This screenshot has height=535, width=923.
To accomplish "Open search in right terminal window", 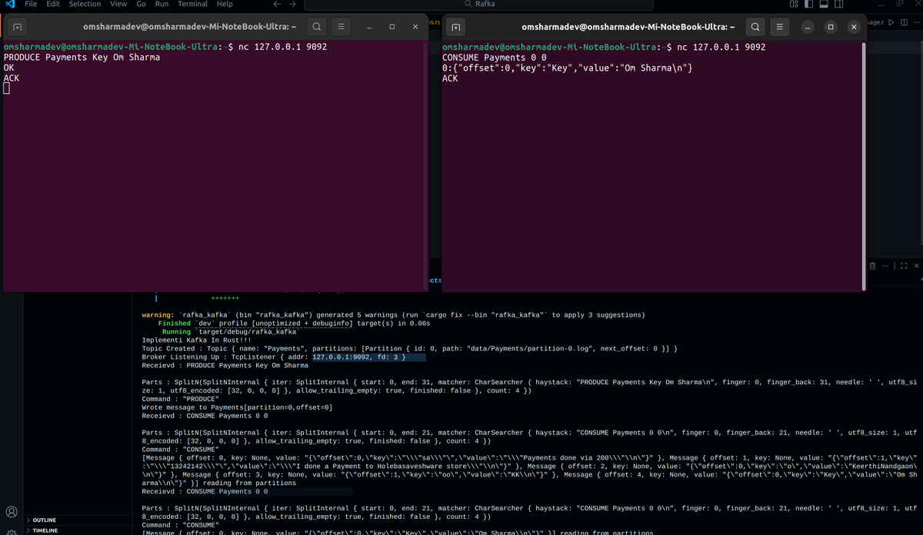I will (756, 27).
